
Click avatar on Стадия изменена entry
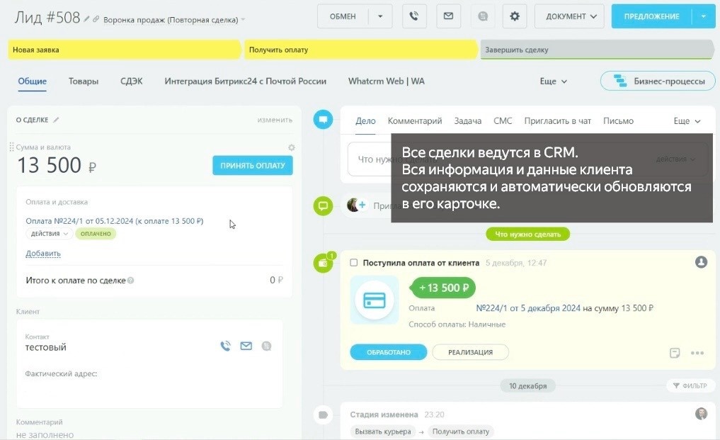point(701,413)
